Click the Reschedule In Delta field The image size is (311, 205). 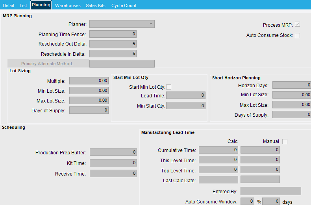[x=113, y=54]
